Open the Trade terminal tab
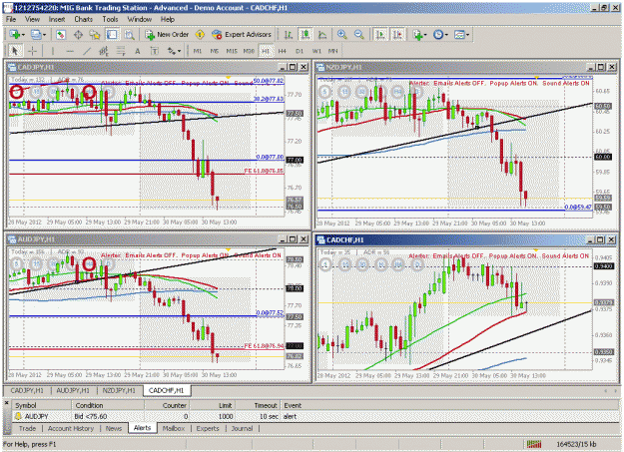 [28, 428]
